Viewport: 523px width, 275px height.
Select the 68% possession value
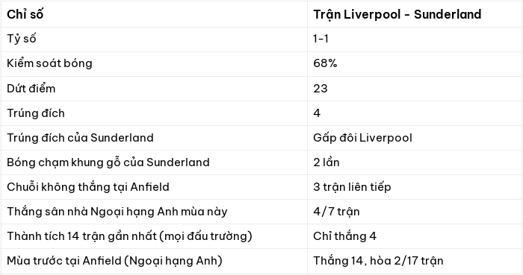[325, 63]
